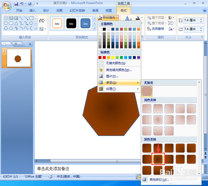Viewport: 208px width, 186px height.
Task: Select the no-gradient swatch under 无渐变
Action: (147, 91)
